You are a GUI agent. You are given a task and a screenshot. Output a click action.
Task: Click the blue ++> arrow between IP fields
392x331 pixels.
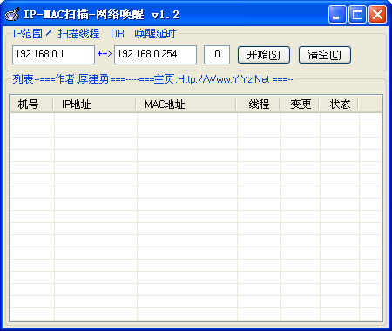click(105, 54)
